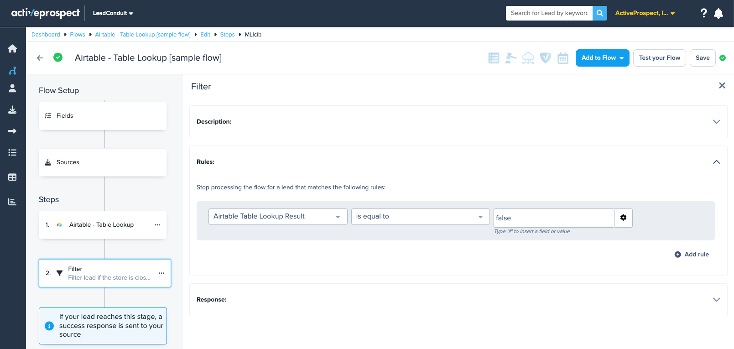Collapse the Rules section
The height and width of the screenshot is (349, 734).
tap(716, 162)
